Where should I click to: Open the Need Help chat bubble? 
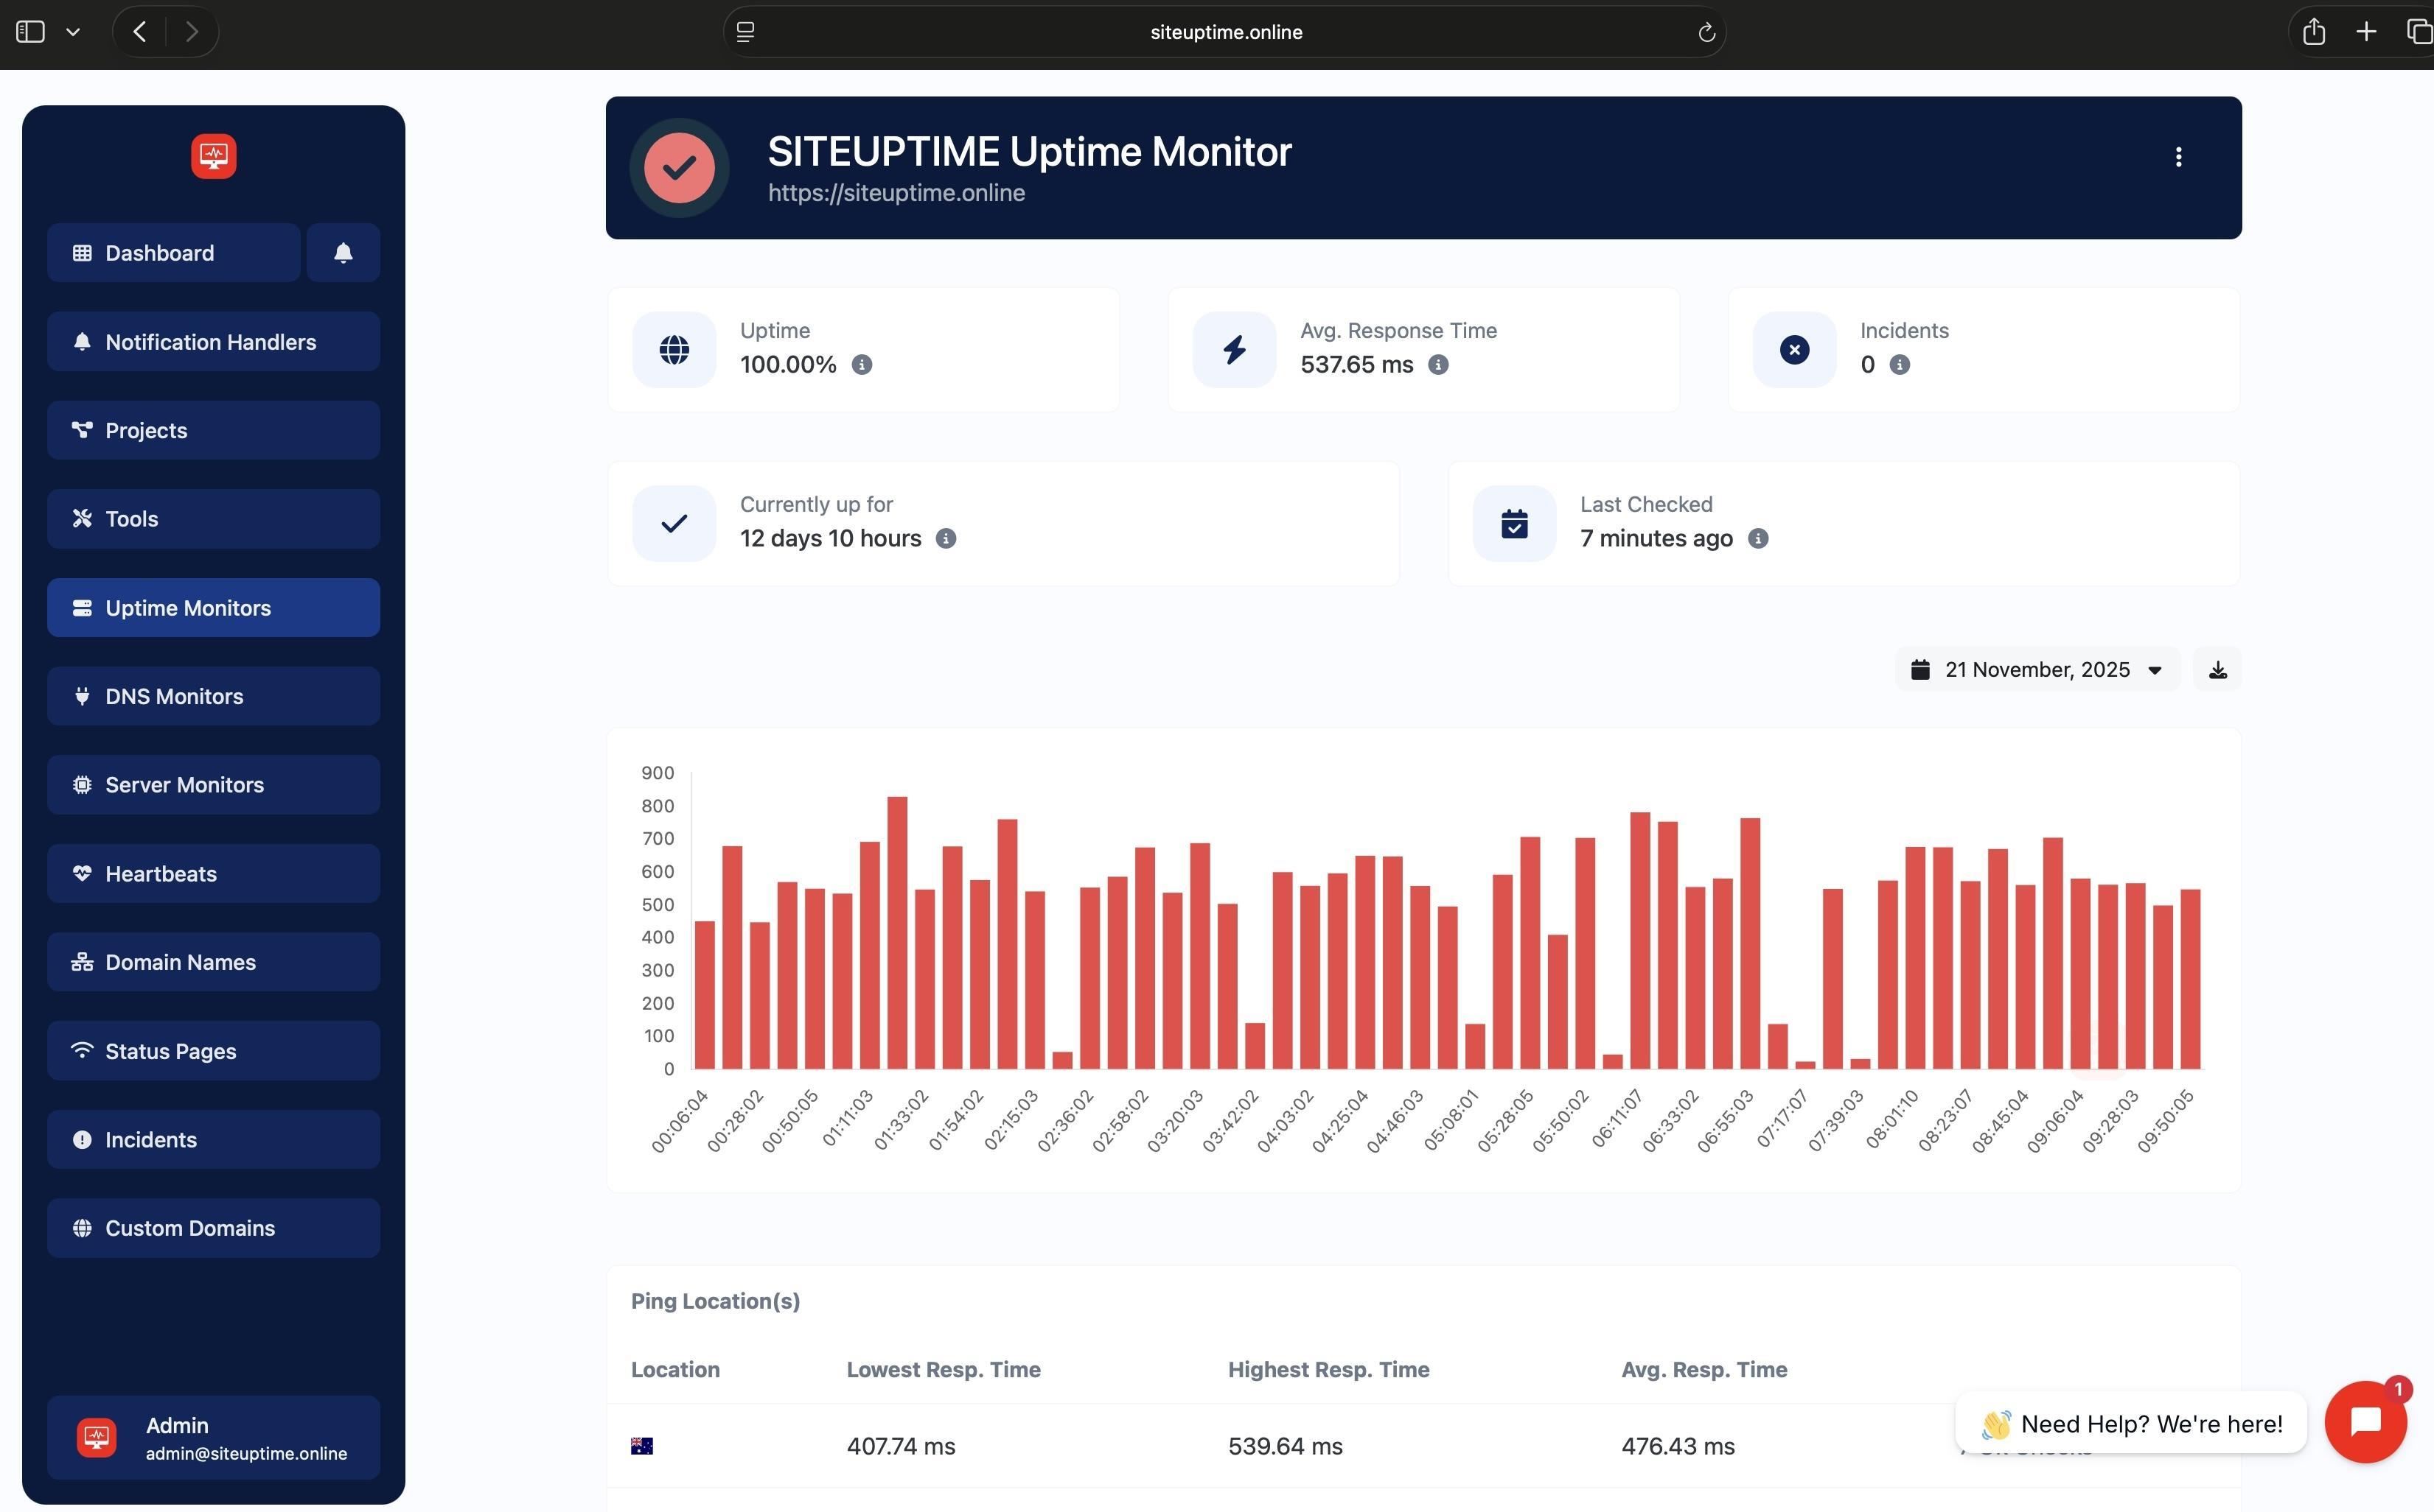[2366, 1421]
